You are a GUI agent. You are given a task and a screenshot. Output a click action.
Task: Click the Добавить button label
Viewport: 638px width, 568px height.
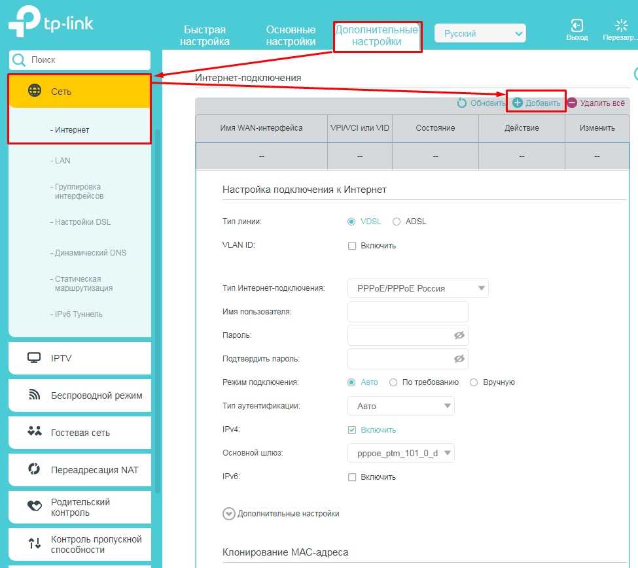542,103
